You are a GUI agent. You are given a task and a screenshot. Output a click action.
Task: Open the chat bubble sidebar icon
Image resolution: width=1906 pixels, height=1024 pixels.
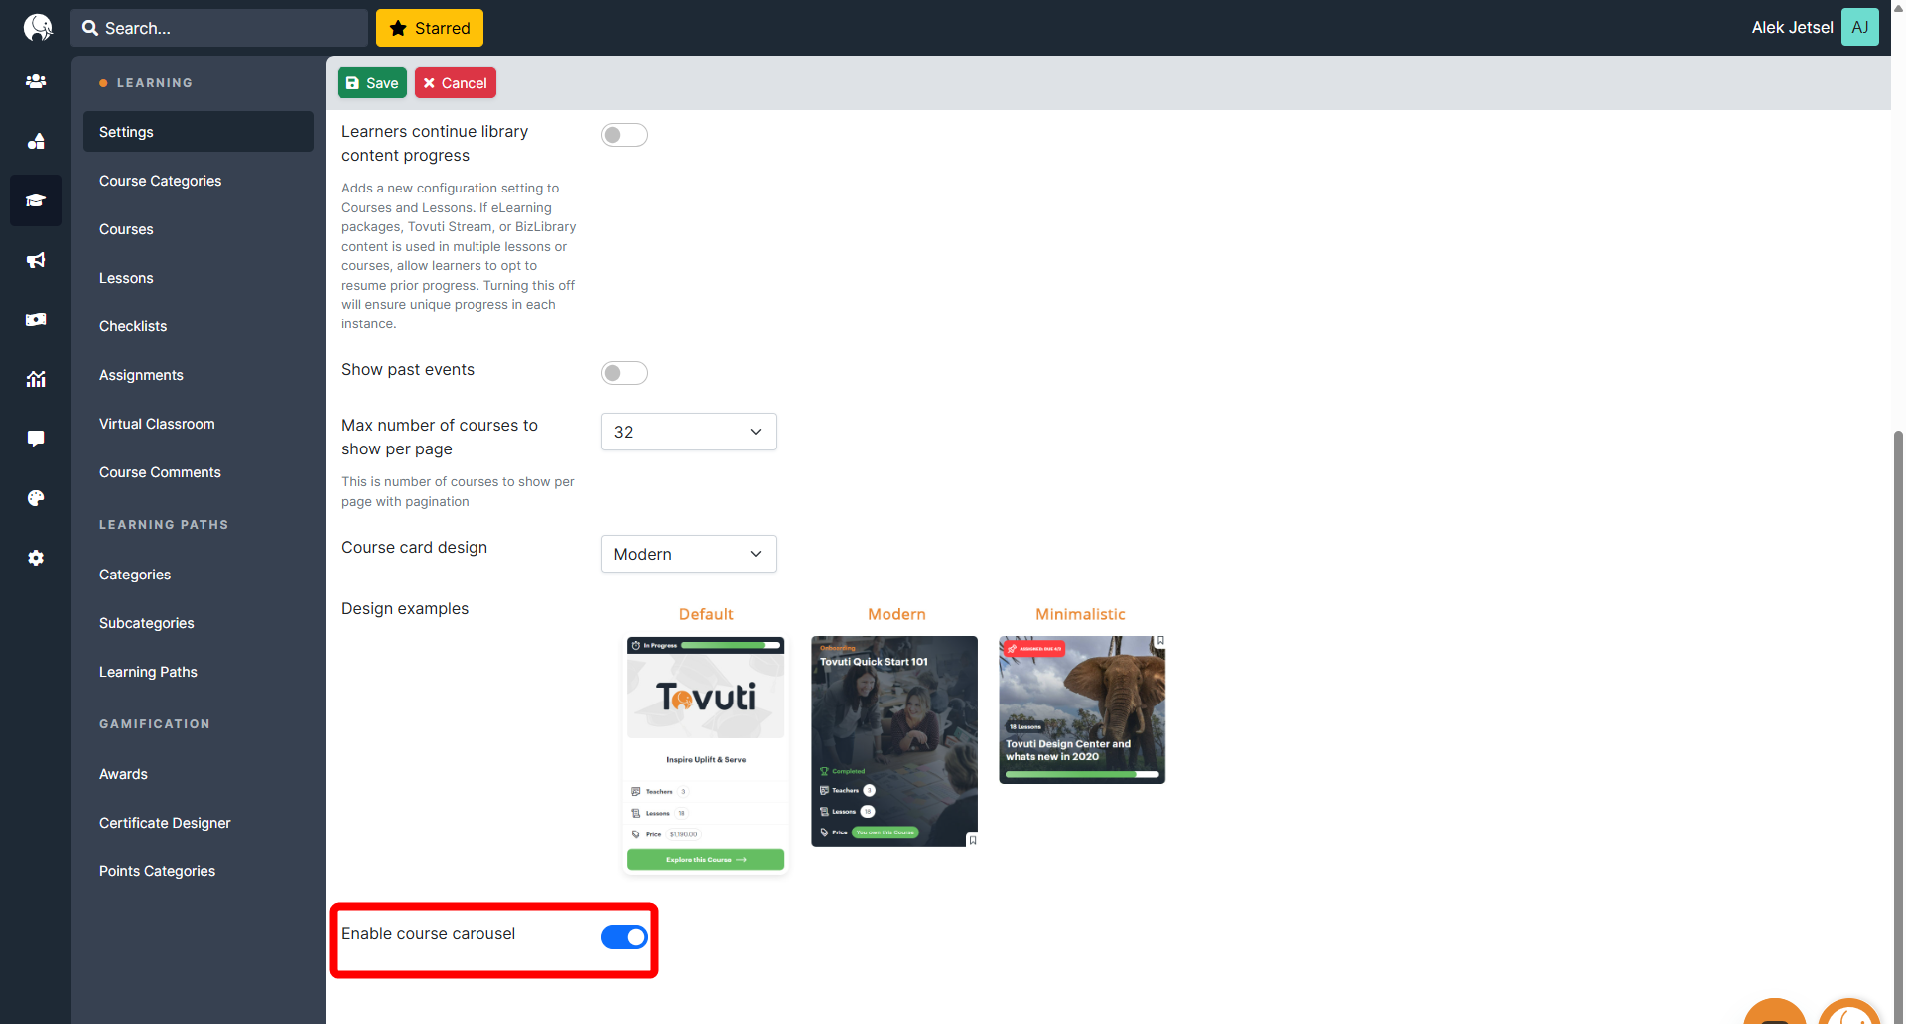36,439
